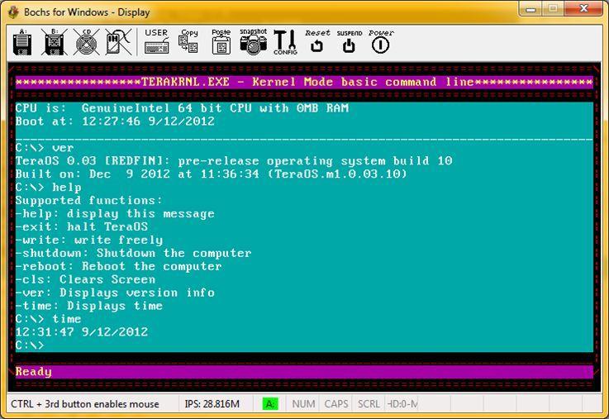Image resolution: width=609 pixels, height=419 pixels.
Task: Close the Bochs window
Action: (x=583, y=8)
